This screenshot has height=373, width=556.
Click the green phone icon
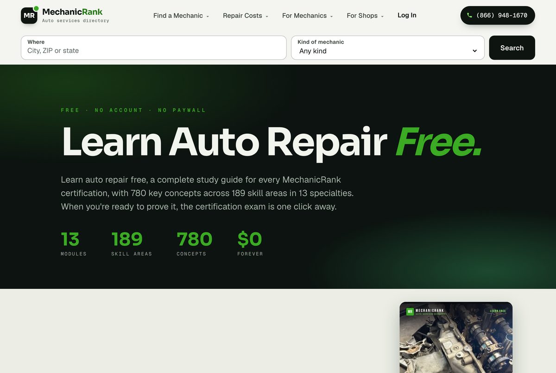point(469,15)
